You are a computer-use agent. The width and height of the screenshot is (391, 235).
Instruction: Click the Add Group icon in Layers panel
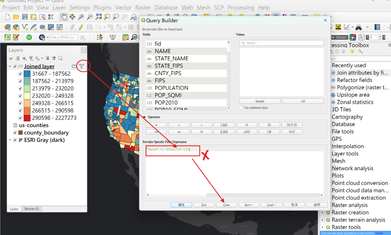(x=18, y=58)
